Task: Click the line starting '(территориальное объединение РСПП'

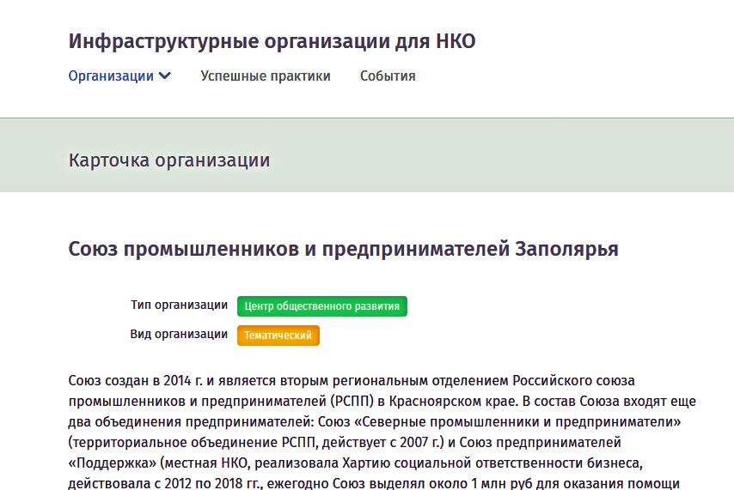Action: [x=345, y=442]
